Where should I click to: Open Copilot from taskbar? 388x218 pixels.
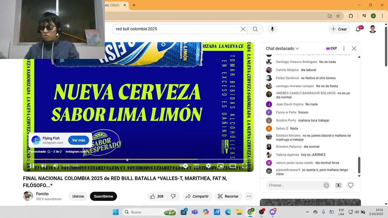(x=206, y=212)
